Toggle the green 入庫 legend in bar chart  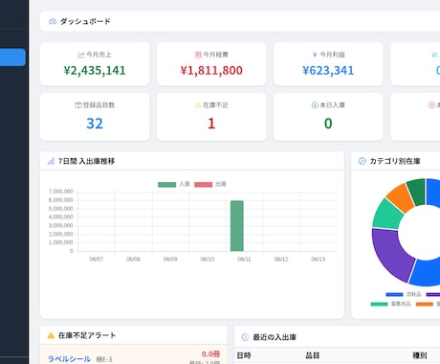(174, 184)
